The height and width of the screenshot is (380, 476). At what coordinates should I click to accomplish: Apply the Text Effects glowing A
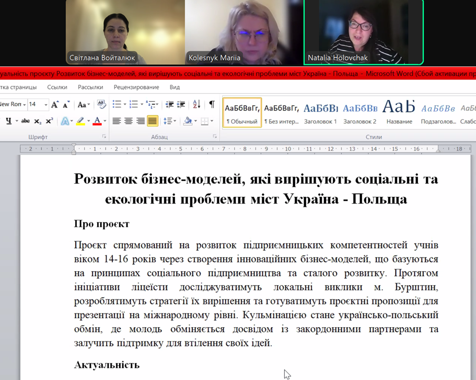[64, 121]
